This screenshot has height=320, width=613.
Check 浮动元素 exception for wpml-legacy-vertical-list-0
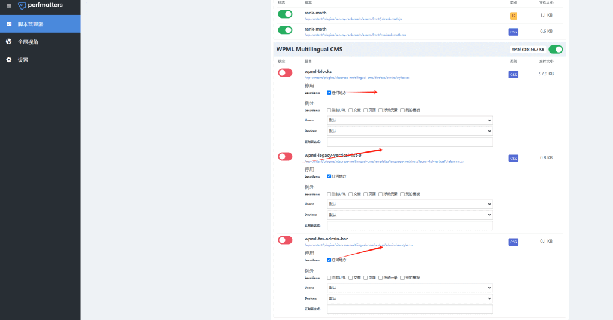[380, 194]
